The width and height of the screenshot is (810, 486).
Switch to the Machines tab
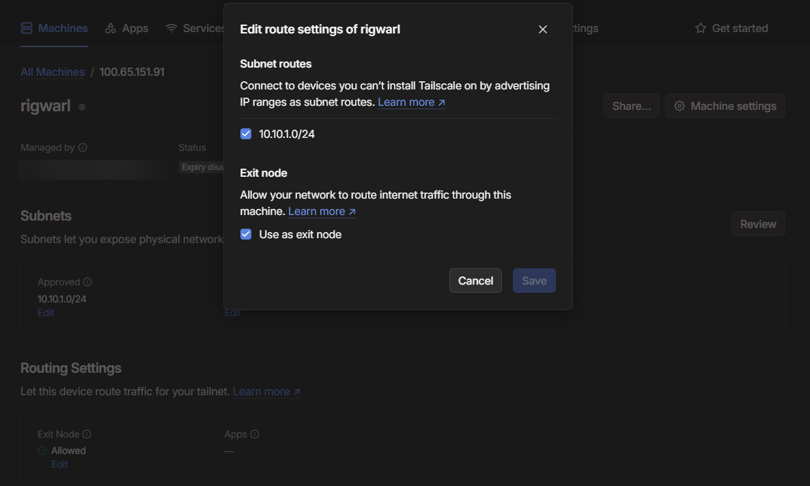point(55,28)
